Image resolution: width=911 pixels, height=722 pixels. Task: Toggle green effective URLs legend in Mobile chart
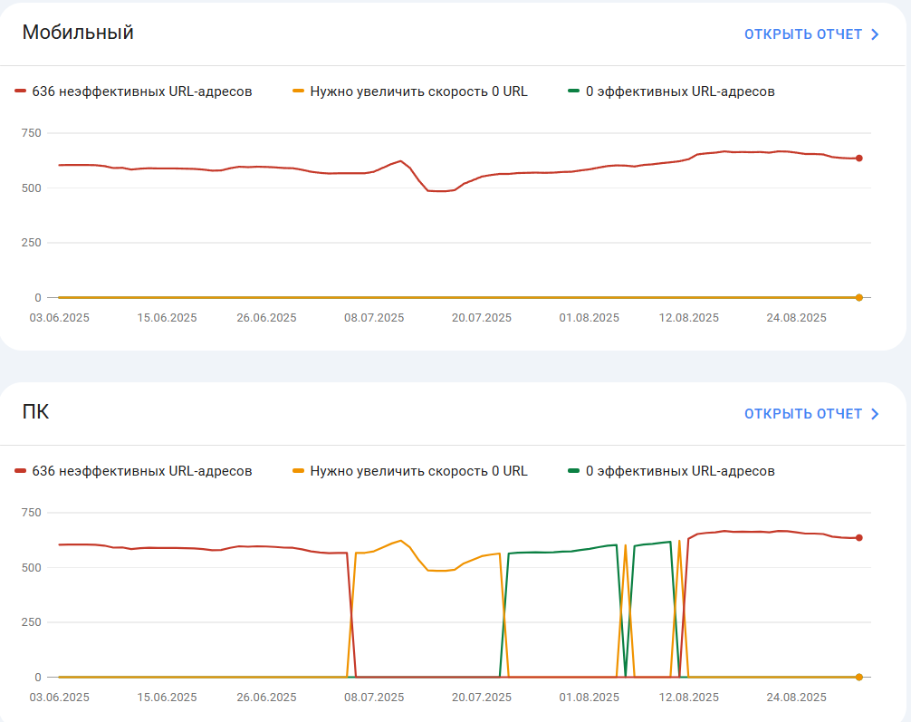coord(671,91)
